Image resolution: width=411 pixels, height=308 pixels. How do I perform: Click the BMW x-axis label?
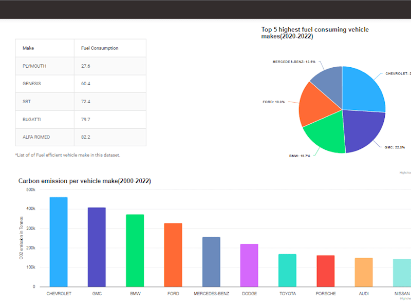pos(135,294)
